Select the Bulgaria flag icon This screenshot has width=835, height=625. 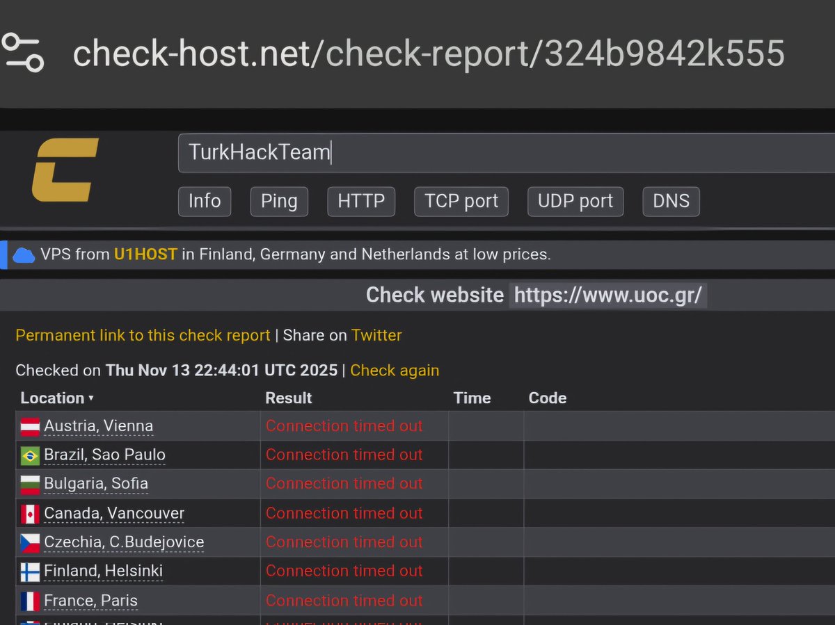tap(30, 484)
